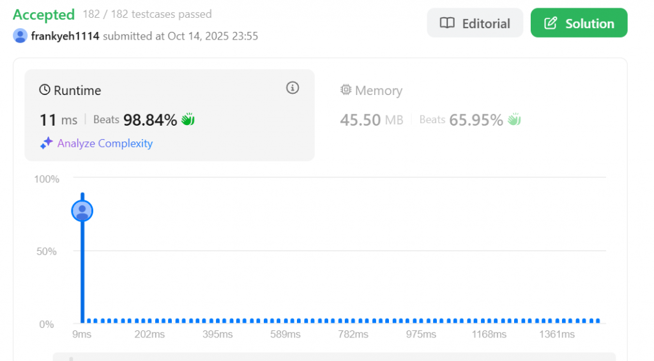The width and height of the screenshot is (654, 361).
Task: Click the Editorial button label
Action: [486, 24]
